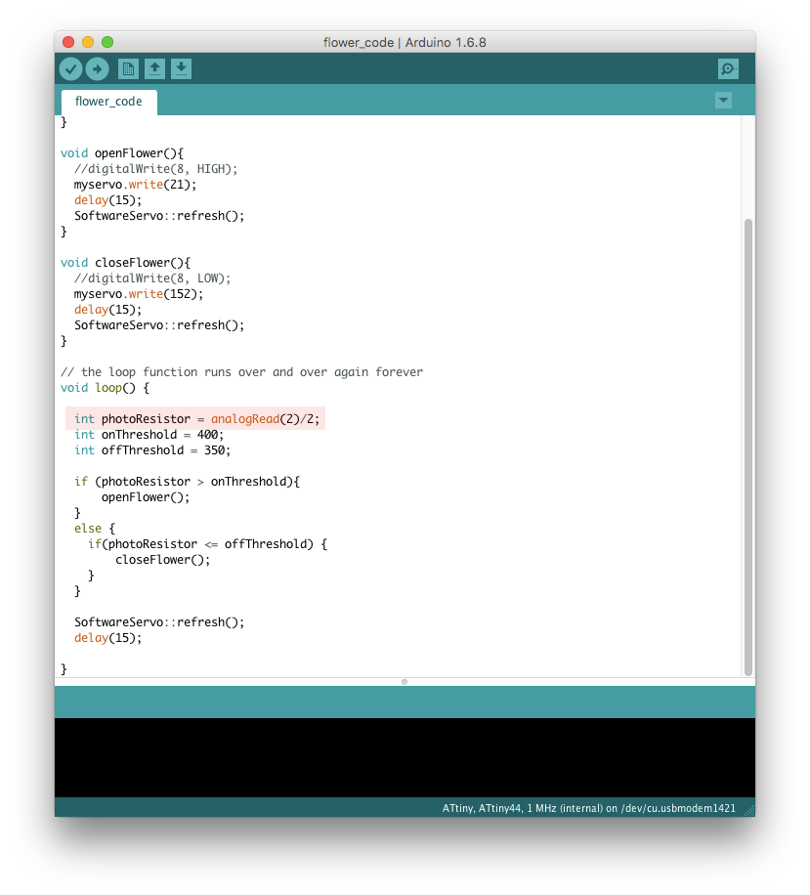Screen dimensions: 810x895
Task: Click the '//digitalWrite(8, HIGH);' comment
Action: [155, 169]
